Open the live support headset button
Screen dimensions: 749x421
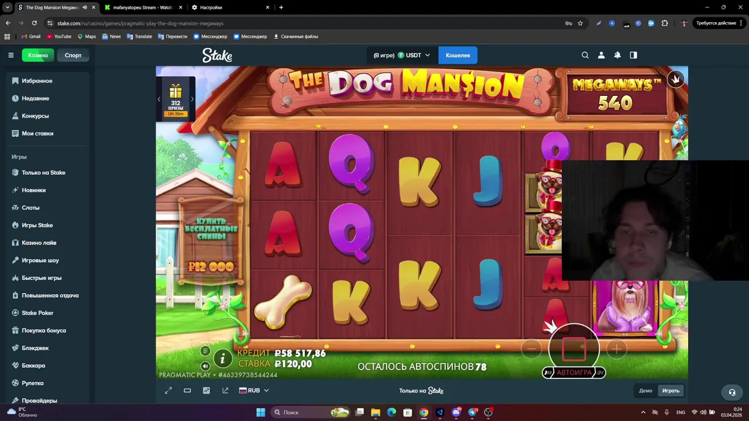[731, 392]
